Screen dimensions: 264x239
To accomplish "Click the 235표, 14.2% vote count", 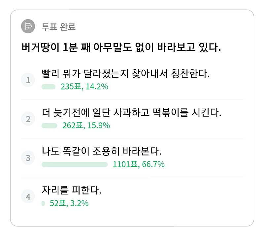I will (84, 87).
